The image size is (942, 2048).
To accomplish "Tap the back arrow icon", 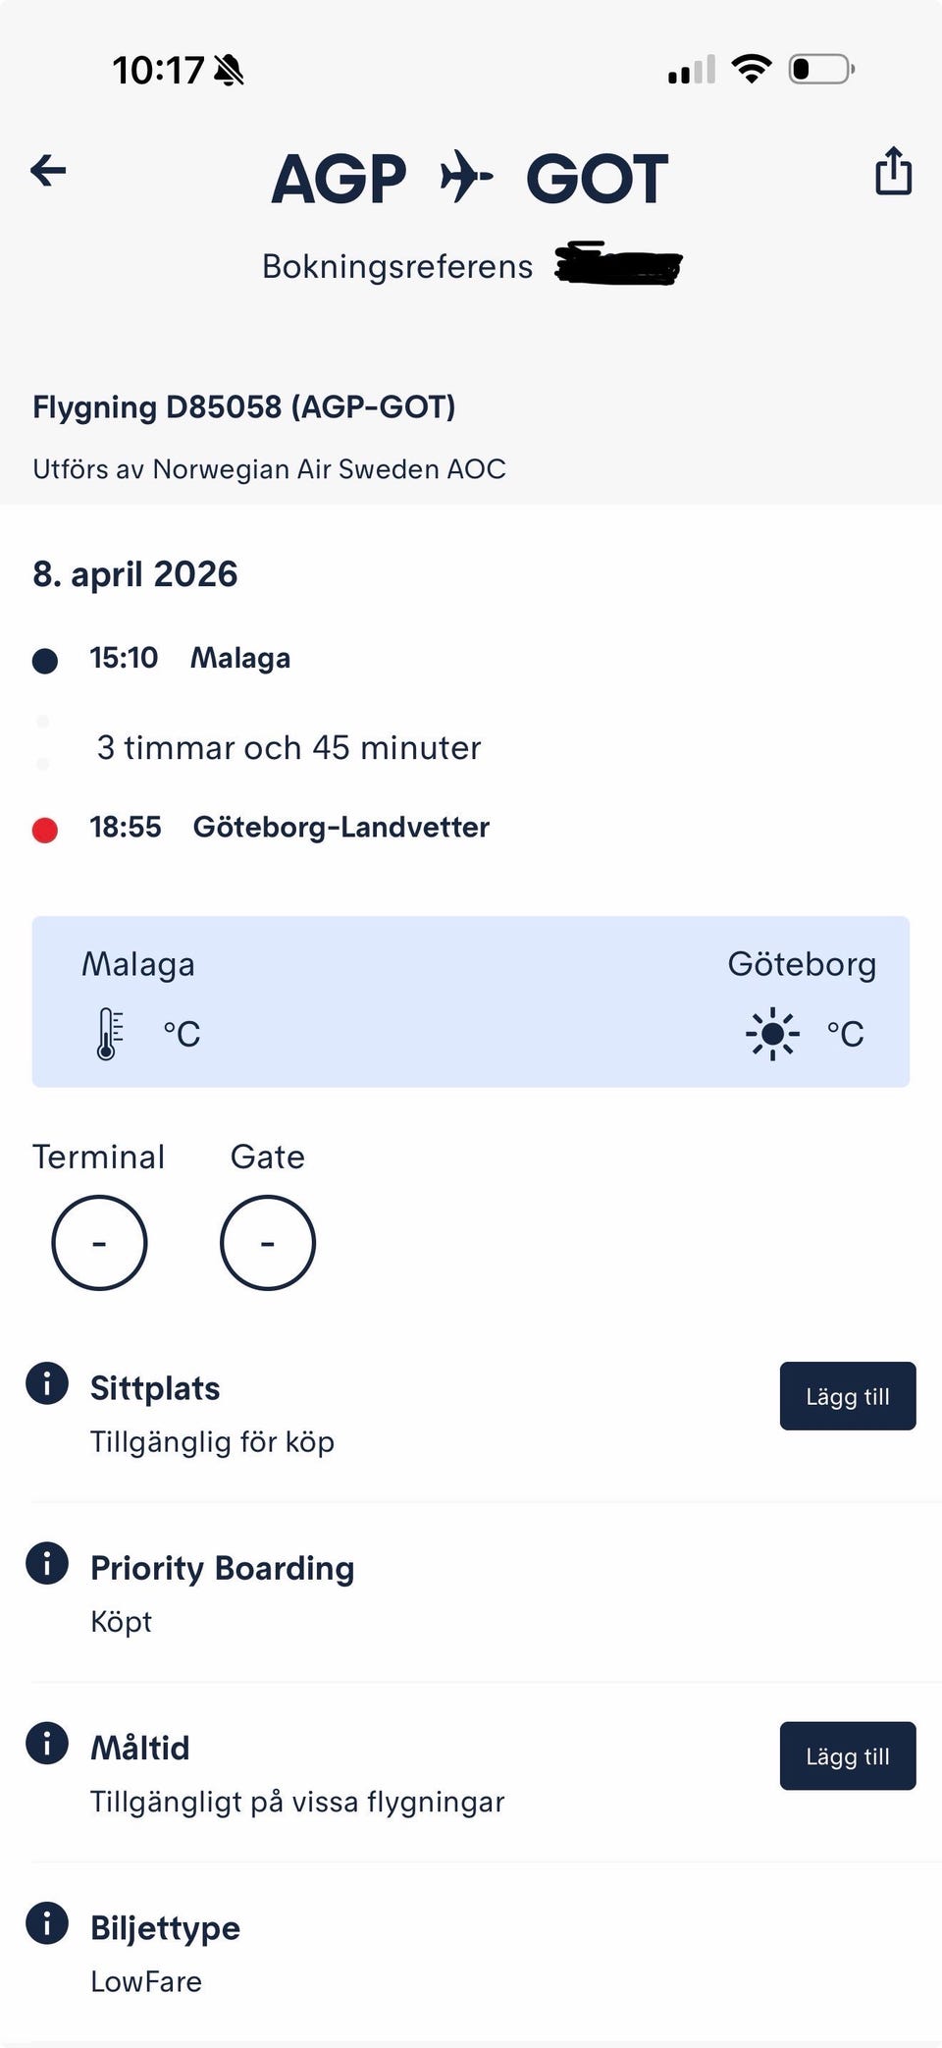I will coord(48,171).
